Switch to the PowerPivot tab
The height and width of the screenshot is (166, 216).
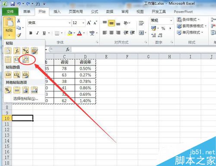pyautogui.click(x=183, y=12)
